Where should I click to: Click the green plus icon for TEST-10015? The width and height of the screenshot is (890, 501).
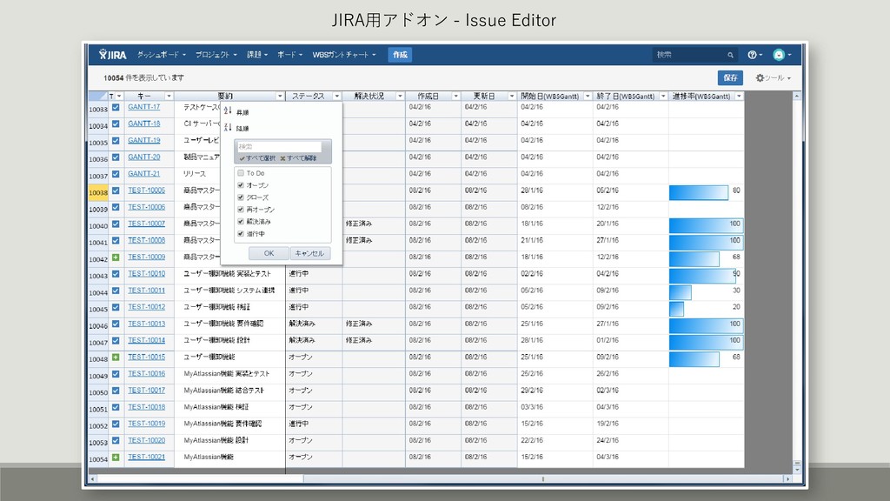[x=116, y=357]
